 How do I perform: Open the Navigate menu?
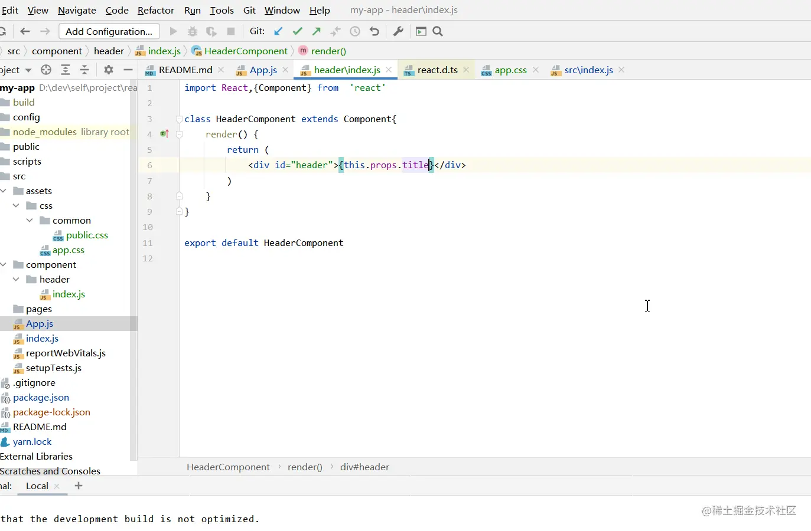coord(77,10)
